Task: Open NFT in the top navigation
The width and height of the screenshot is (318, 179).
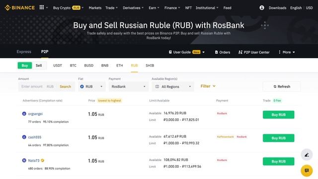Action: [188, 8]
